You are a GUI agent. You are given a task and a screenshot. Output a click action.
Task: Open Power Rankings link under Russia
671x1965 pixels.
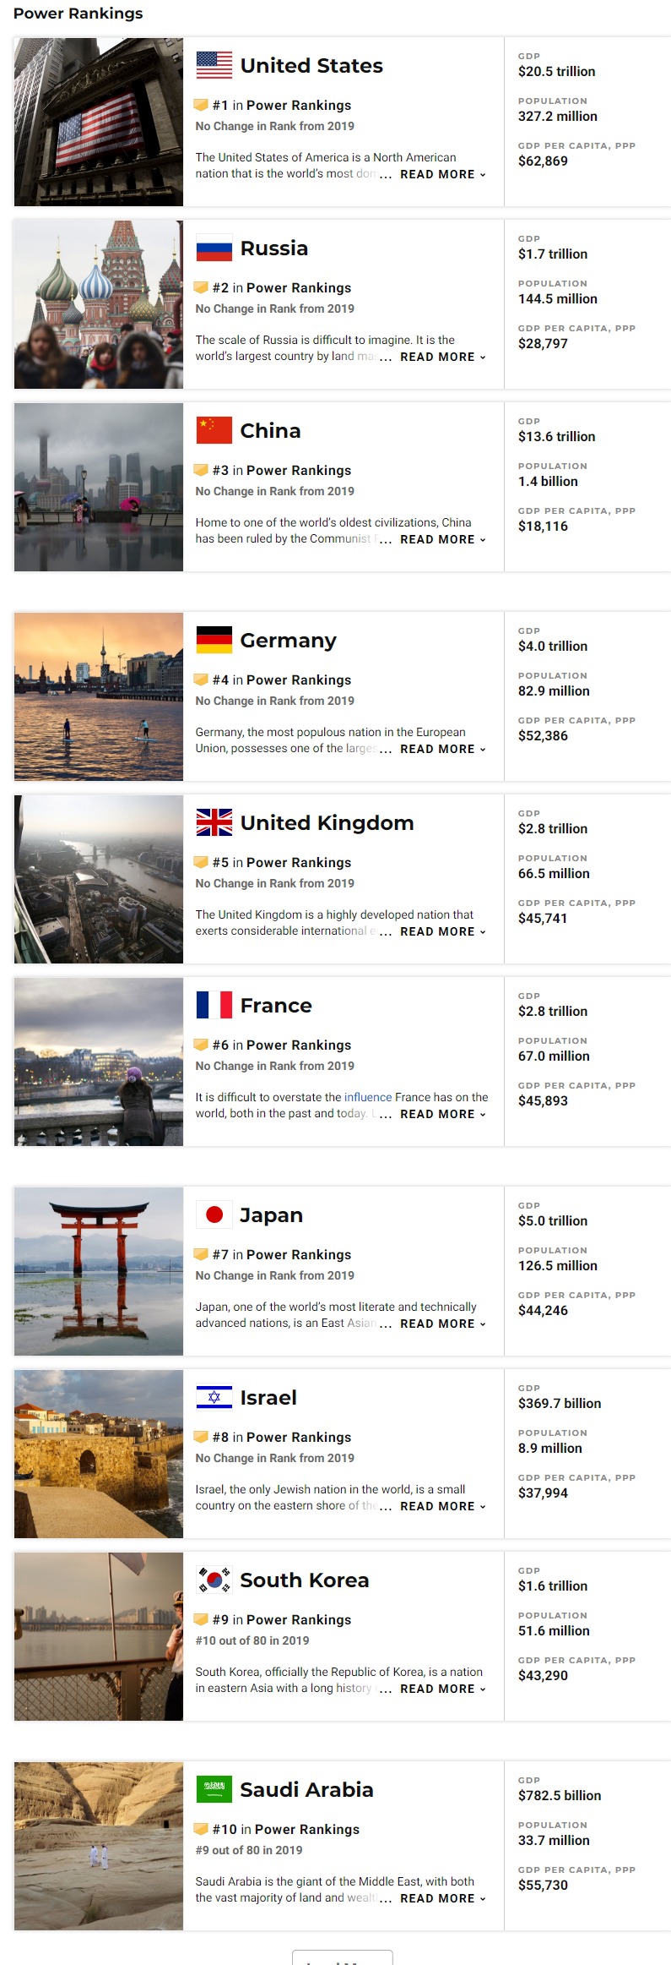coord(299,287)
